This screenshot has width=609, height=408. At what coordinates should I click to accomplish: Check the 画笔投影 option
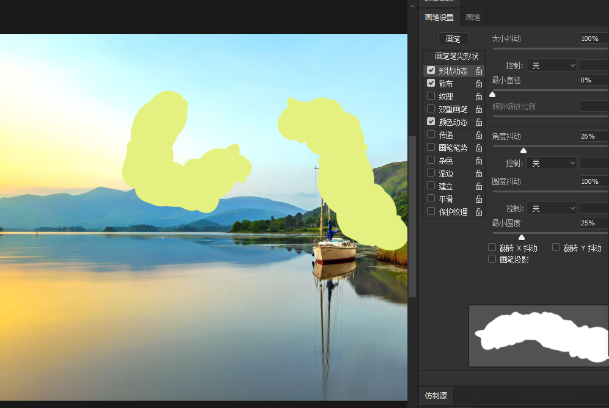click(492, 259)
